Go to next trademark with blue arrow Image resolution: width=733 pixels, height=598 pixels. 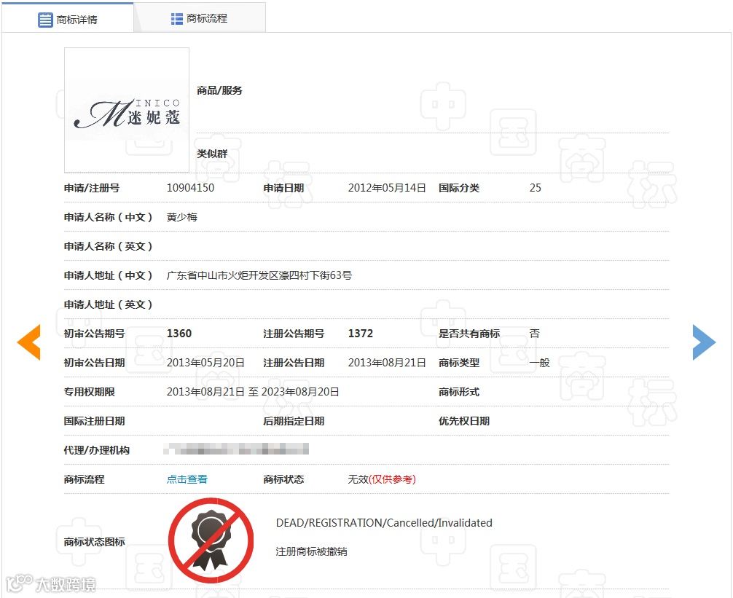[704, 342]
